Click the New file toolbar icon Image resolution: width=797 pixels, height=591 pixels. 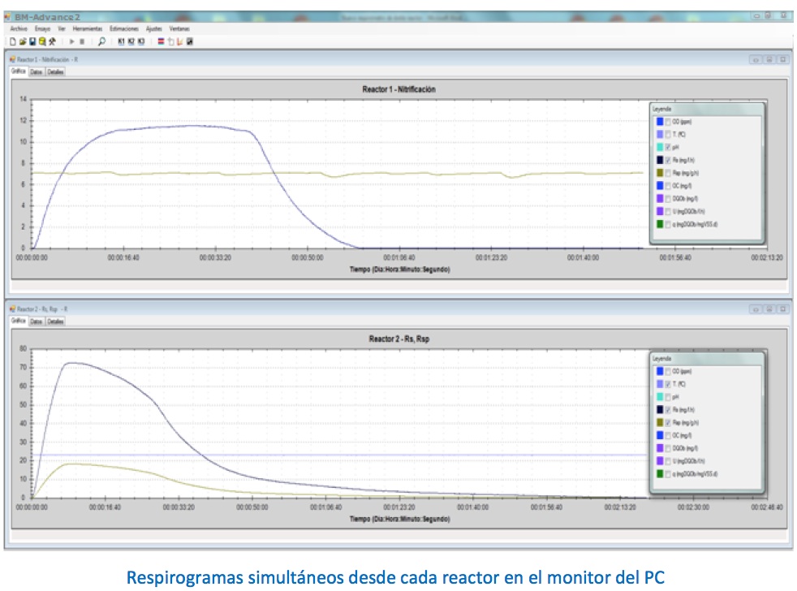point(13,41)
